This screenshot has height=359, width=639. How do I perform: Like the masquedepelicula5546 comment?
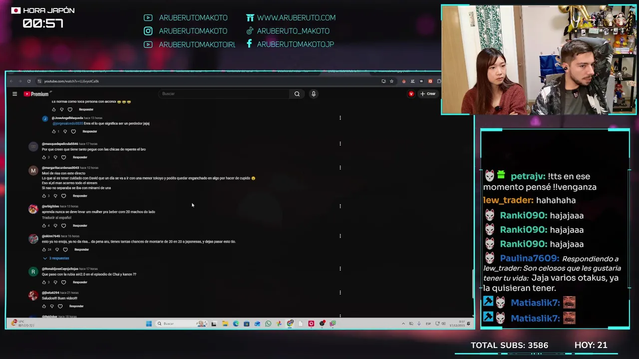pos(44,158)
